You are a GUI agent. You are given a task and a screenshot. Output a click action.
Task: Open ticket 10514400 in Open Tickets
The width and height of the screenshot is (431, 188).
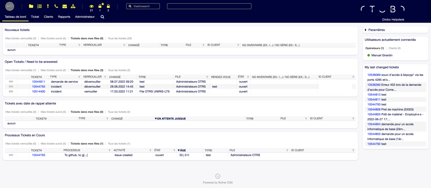(x=38, y=91)
